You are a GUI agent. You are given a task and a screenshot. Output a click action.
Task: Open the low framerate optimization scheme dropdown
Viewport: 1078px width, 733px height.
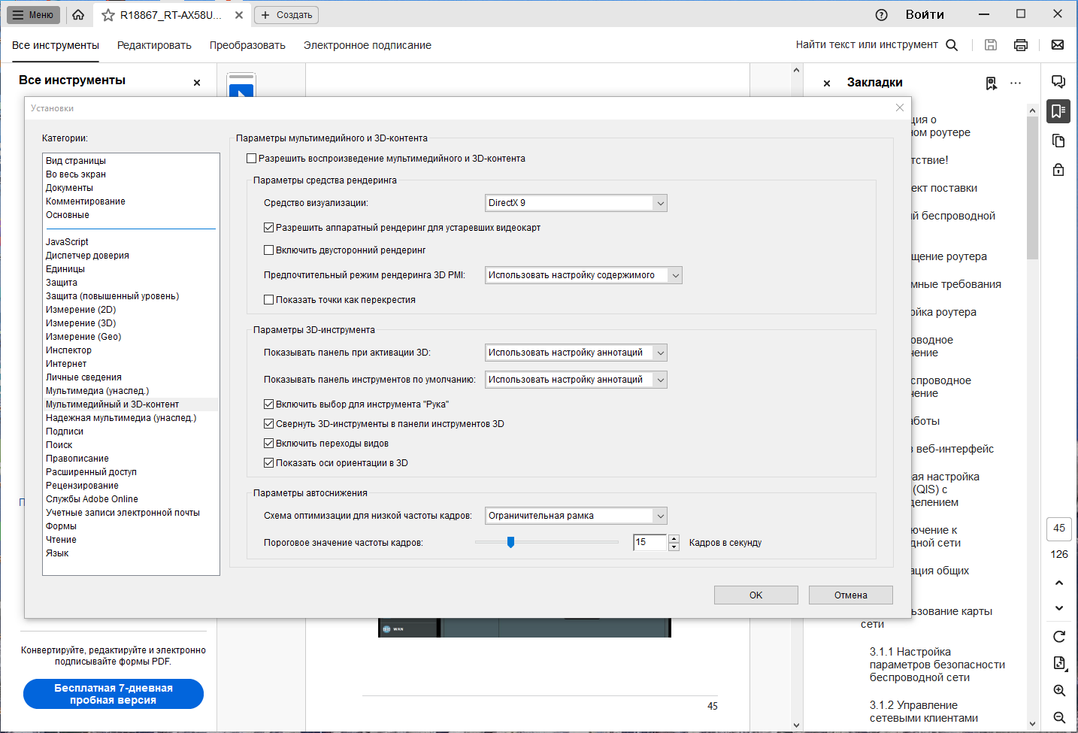[x=576, y=516]
